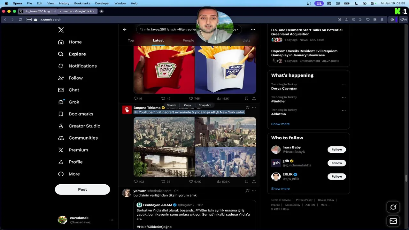Open Premium in the sidebar

(73, 150)
